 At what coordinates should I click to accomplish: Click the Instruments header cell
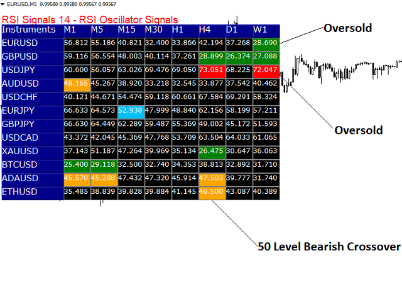[x=29, y=30]
